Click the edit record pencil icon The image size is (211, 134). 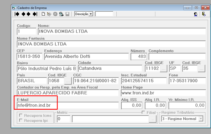[49, 14]
